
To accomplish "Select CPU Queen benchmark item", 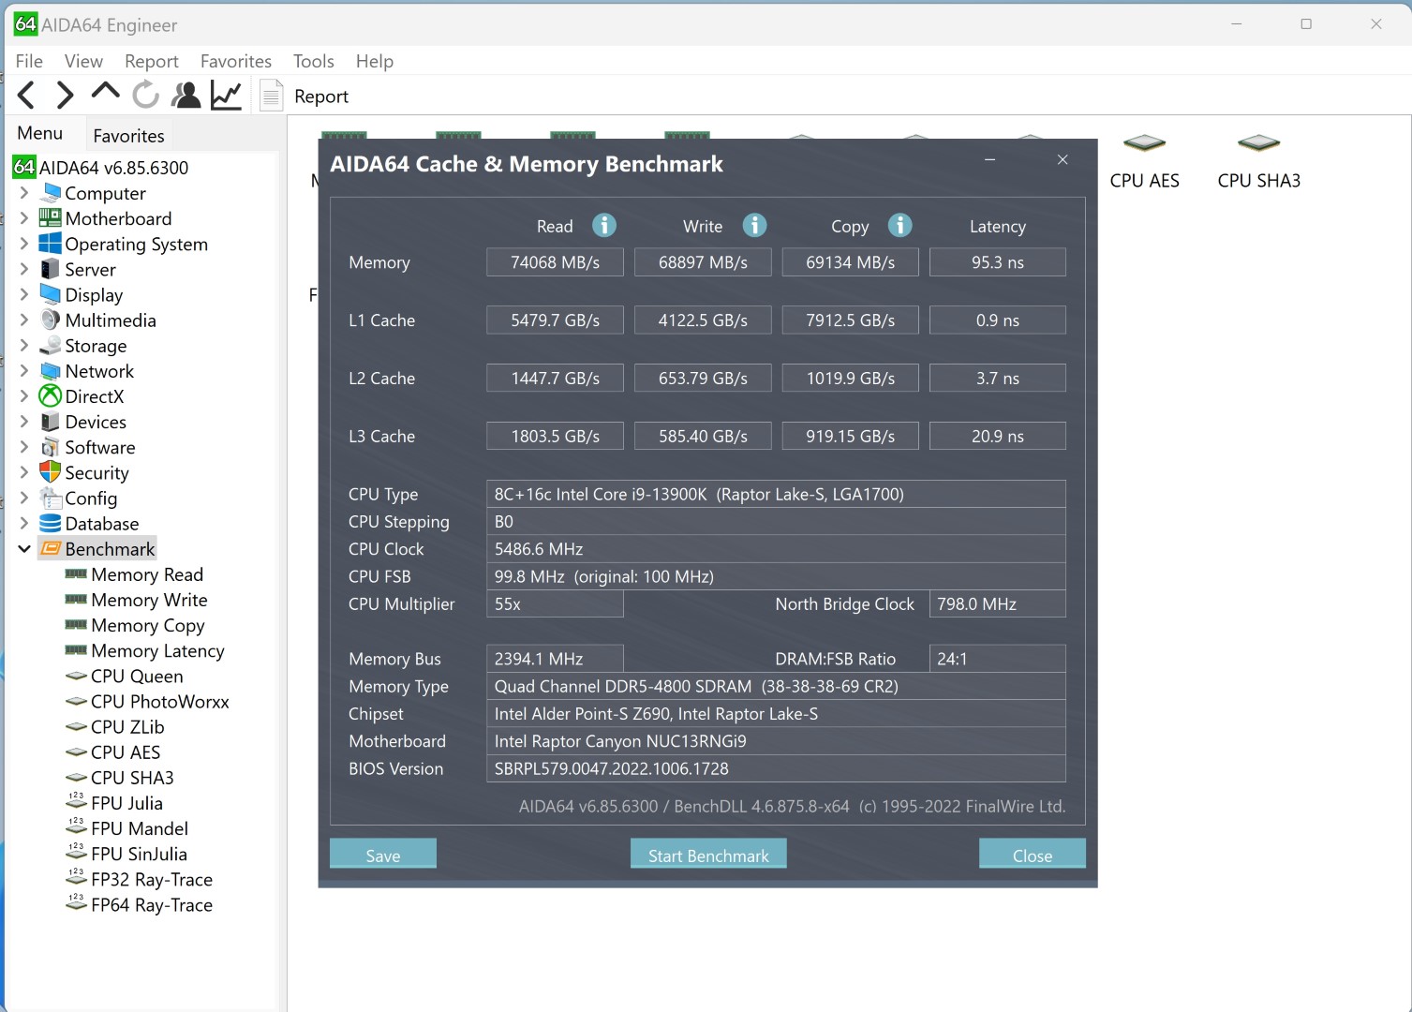I will click(137, 676).
